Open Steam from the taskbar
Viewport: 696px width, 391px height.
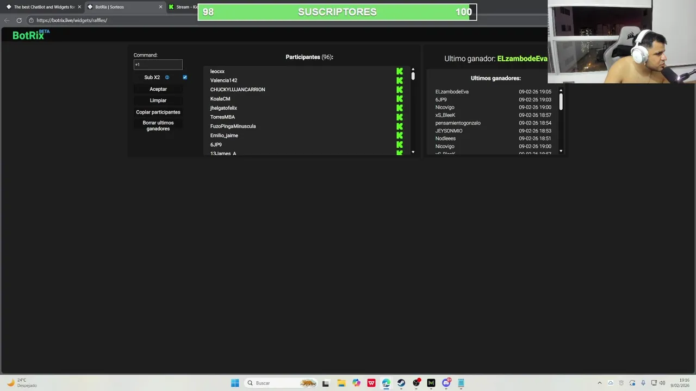(x=401, y=383)
